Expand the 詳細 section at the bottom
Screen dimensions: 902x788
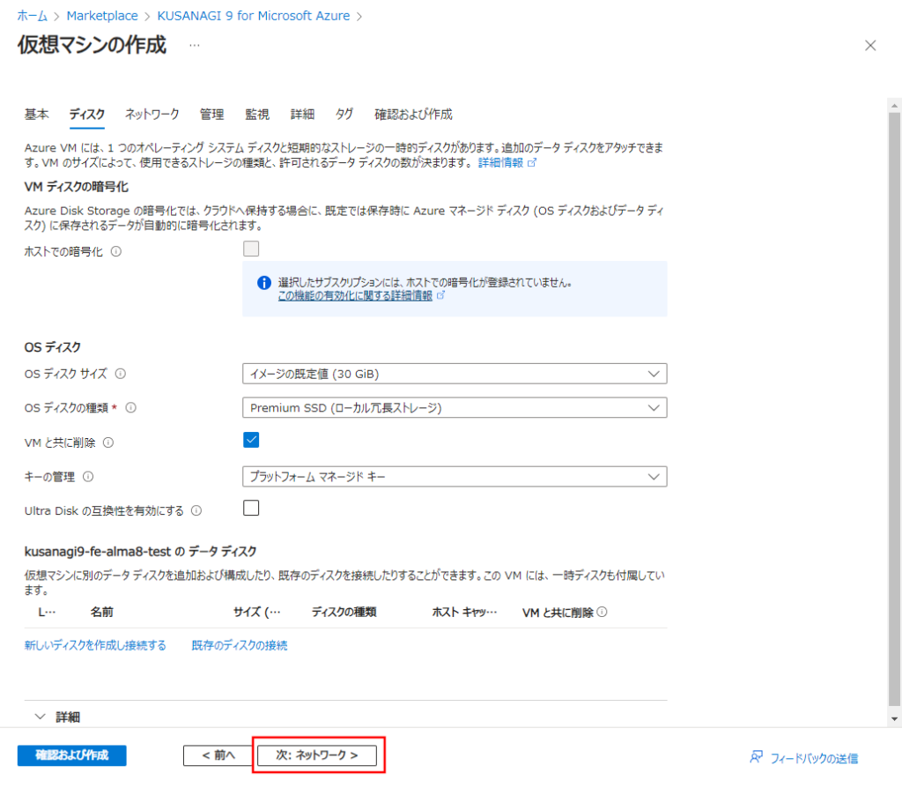[x=57, y=717]
